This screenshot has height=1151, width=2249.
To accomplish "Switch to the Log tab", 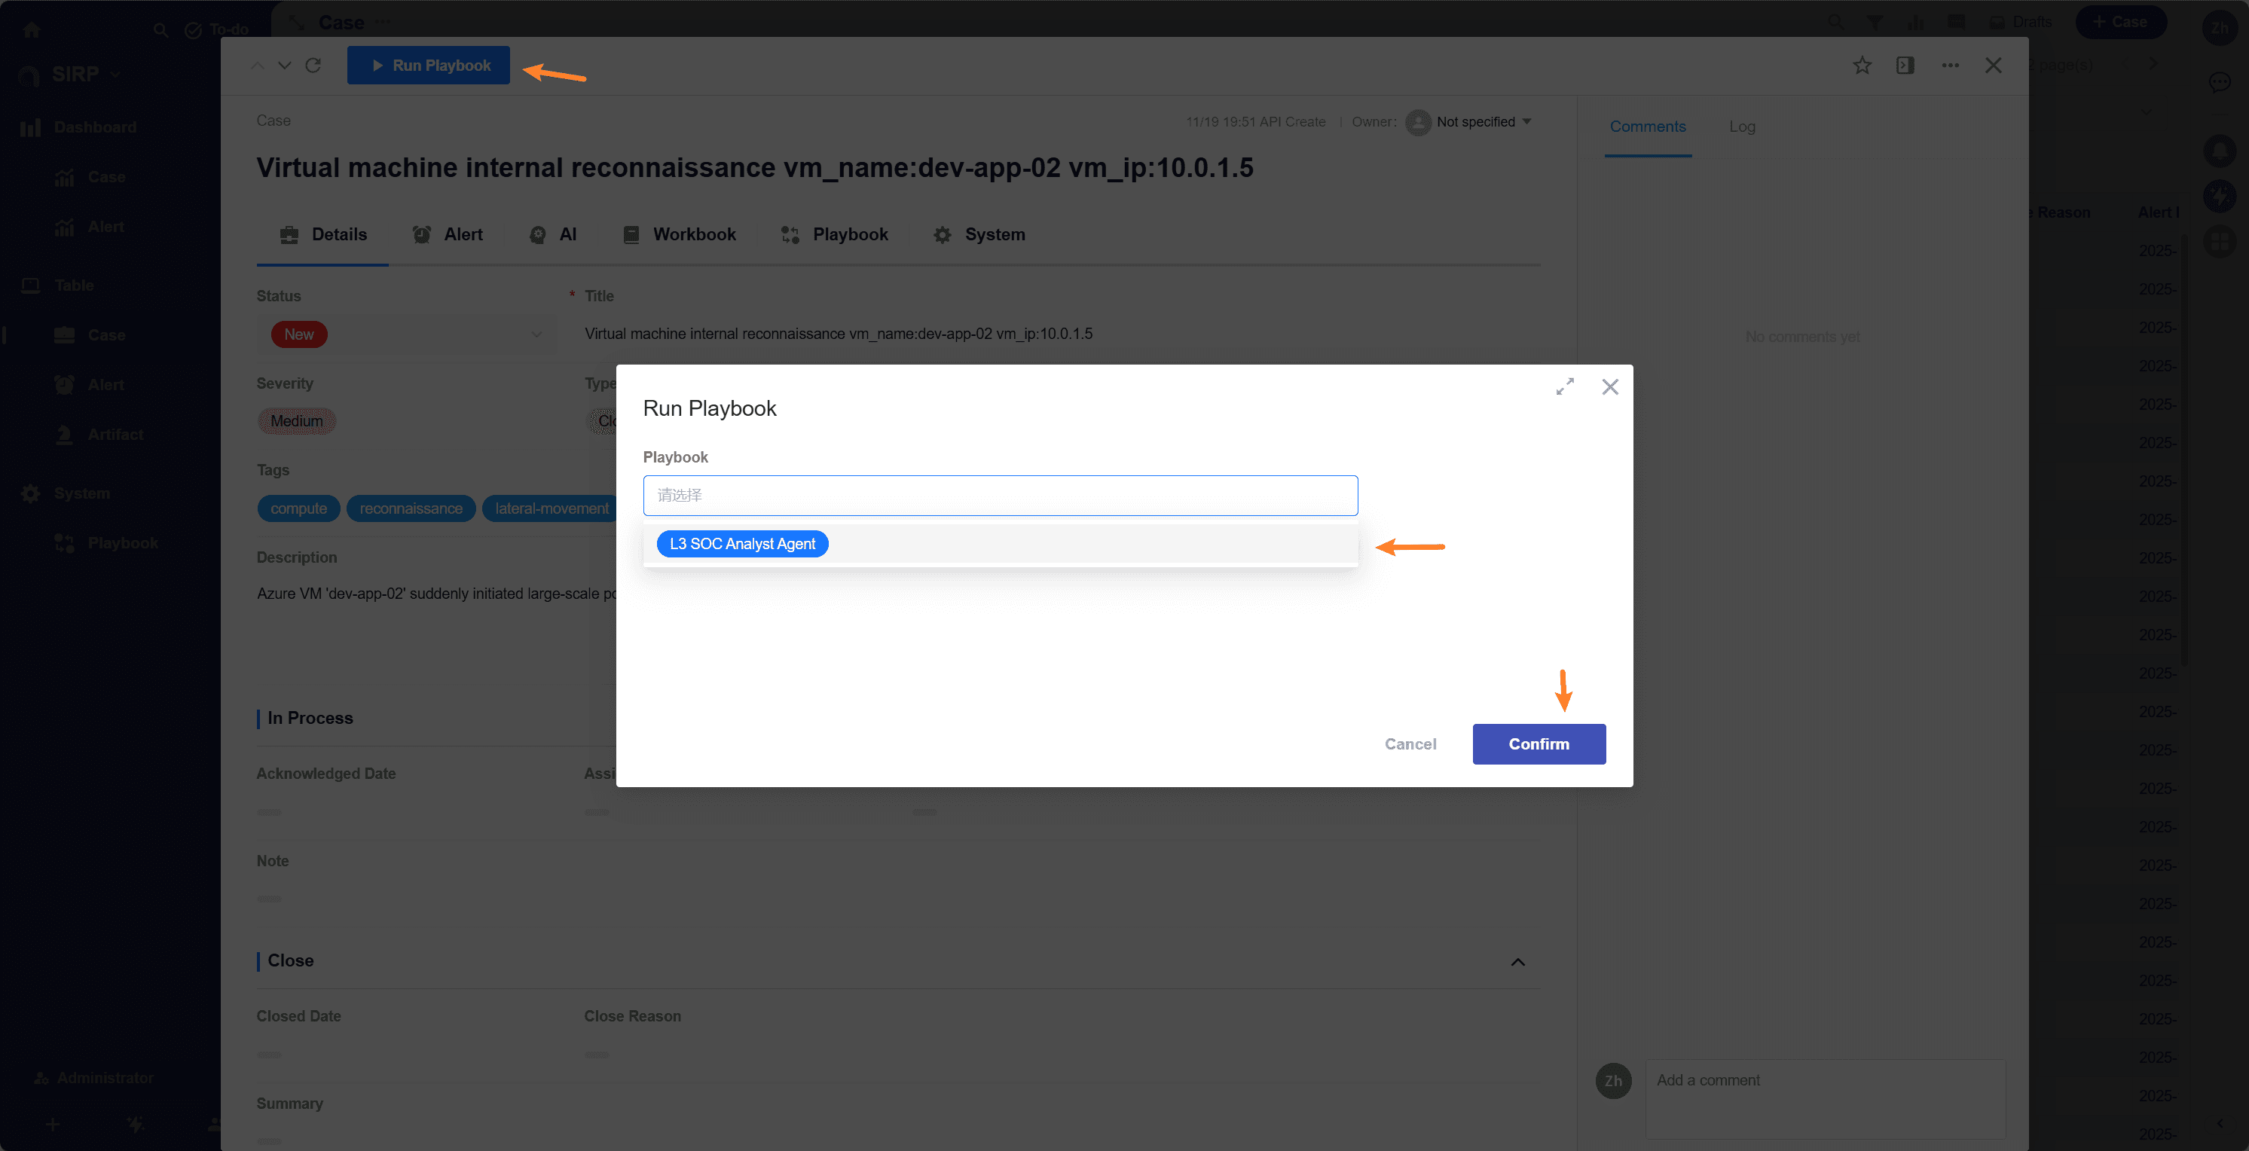I will tap(1742, 127).
